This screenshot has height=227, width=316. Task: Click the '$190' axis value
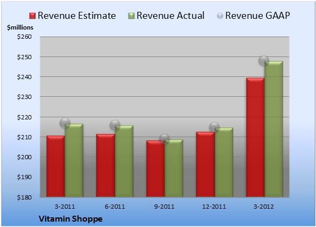click(x=24, y=177)
